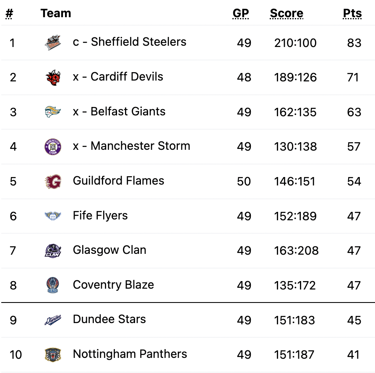Click the Team column header

(56, 13)
